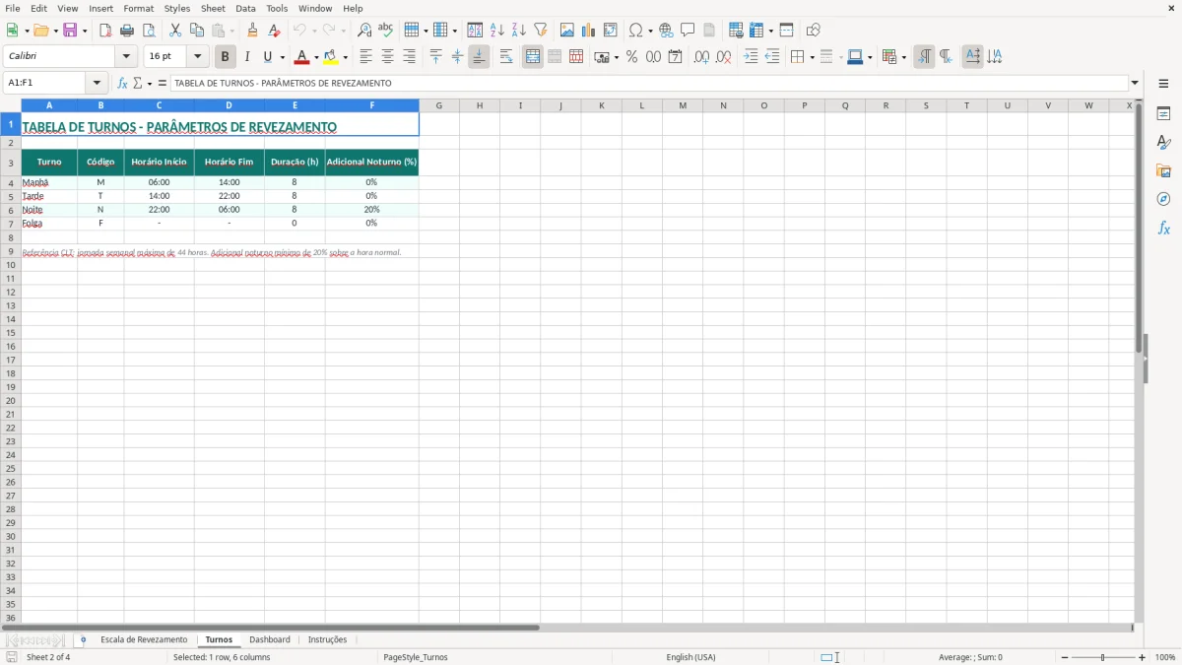The height and width of the screenshot is (665, 1182).
Task: Zoom in with plus button
Action: [x=1143, y=657]
